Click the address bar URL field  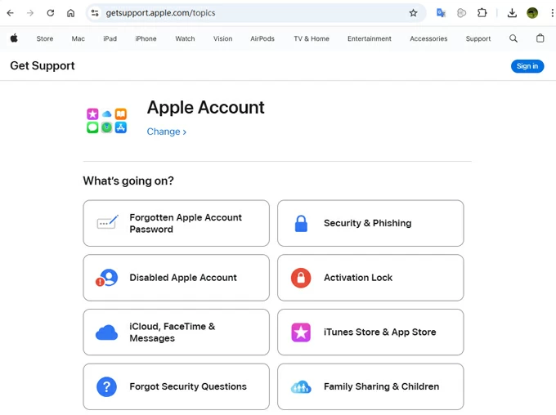click(245, 13)
